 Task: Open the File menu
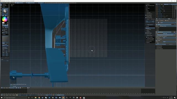[4, 3]
